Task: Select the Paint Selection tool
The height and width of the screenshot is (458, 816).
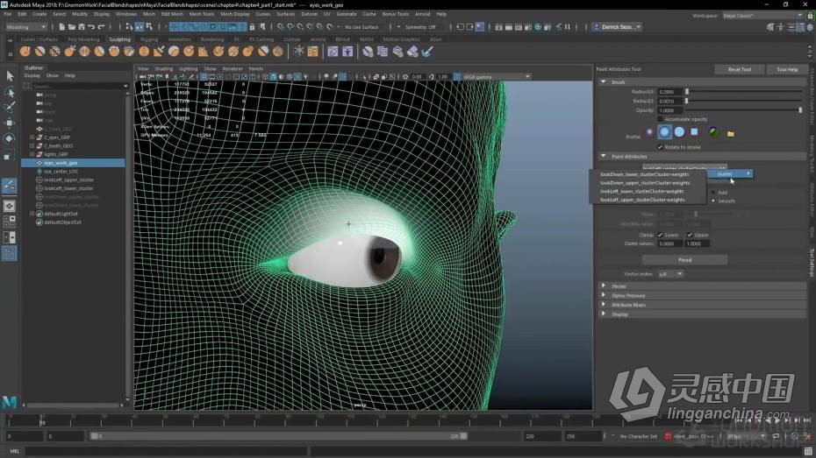Action: tap(10, 108)
